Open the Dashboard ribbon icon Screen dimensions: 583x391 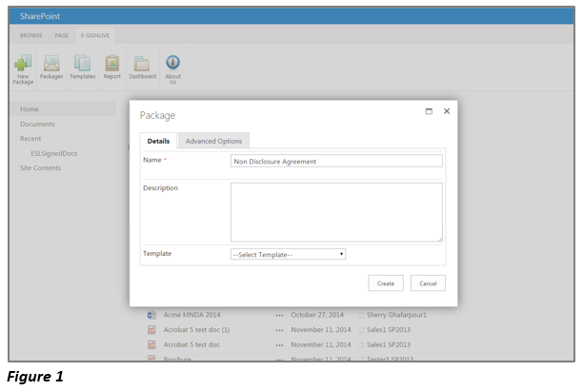[142, 64]
